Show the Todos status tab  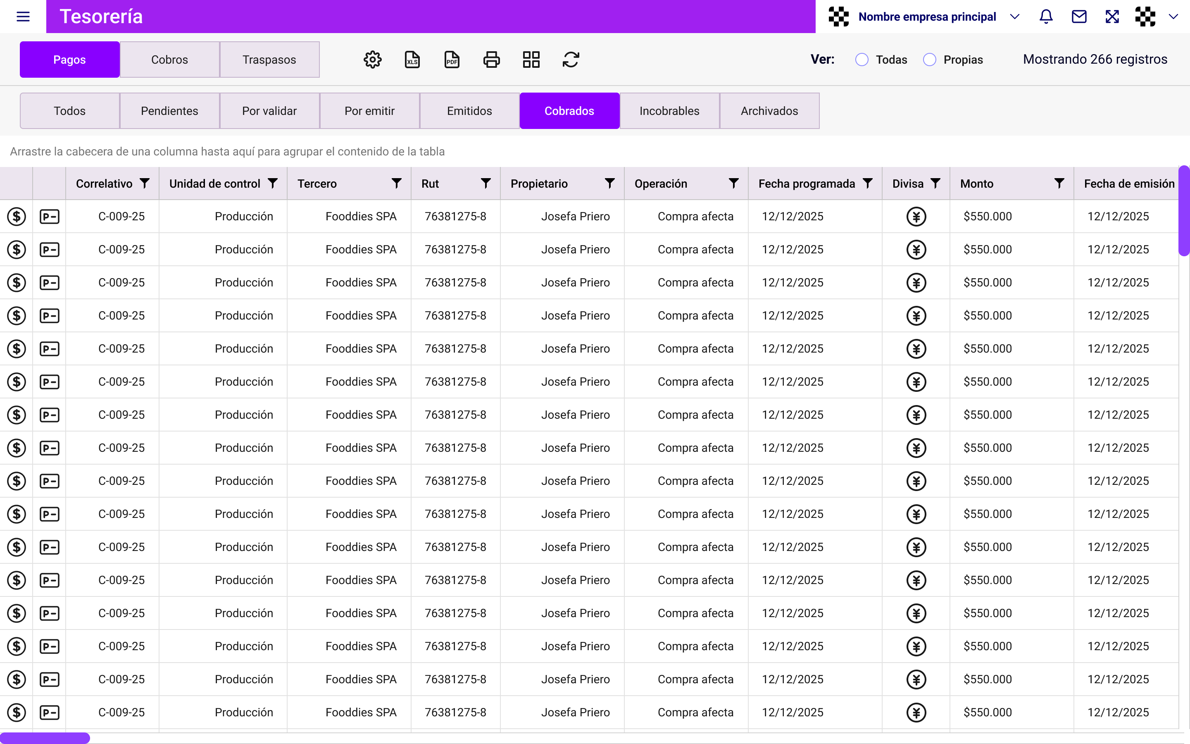[69, 111]
